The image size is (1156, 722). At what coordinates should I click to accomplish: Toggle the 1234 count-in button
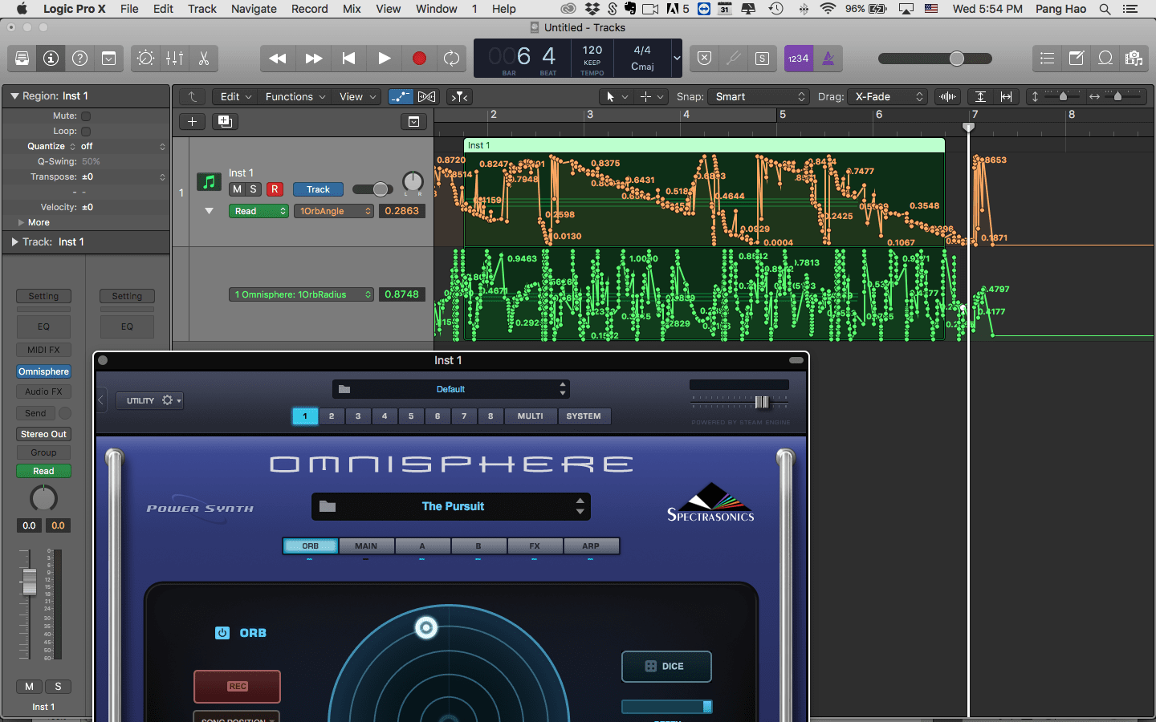[799, 59]
